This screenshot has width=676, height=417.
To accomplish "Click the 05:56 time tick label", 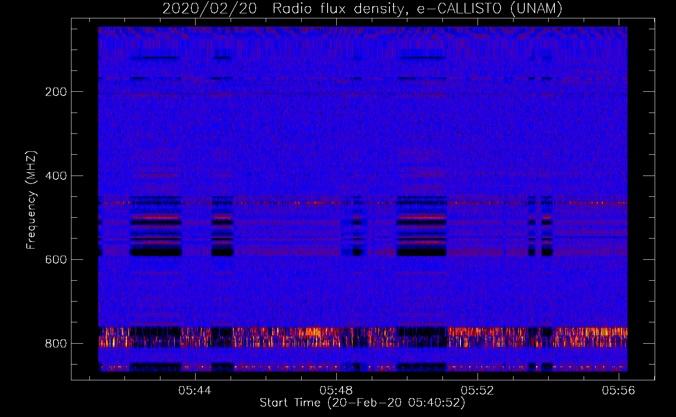I will point(618,391).
